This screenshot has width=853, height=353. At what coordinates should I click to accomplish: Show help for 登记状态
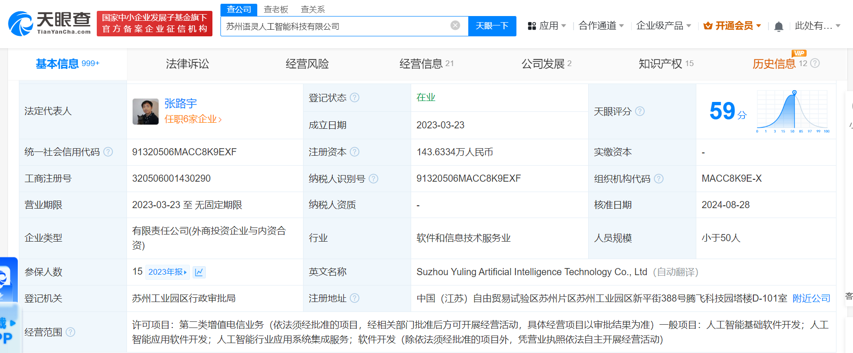pyautogui.click(x=355, y=98)
